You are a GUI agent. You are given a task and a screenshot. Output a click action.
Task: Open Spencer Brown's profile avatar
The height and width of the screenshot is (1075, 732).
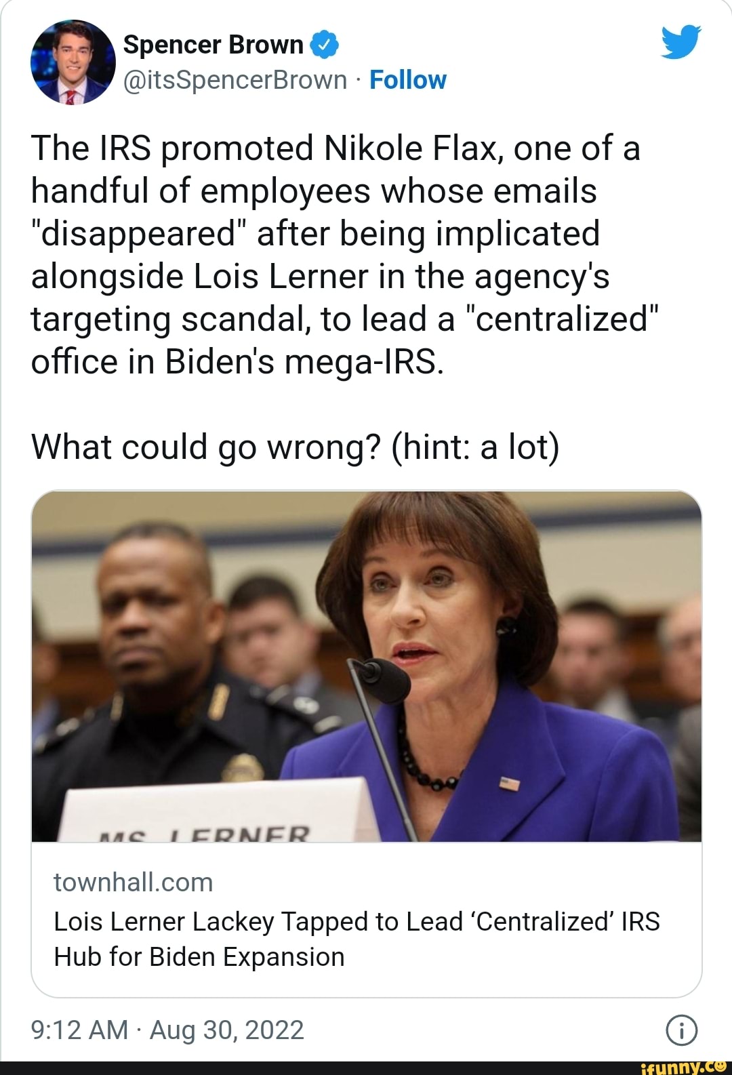73,62
